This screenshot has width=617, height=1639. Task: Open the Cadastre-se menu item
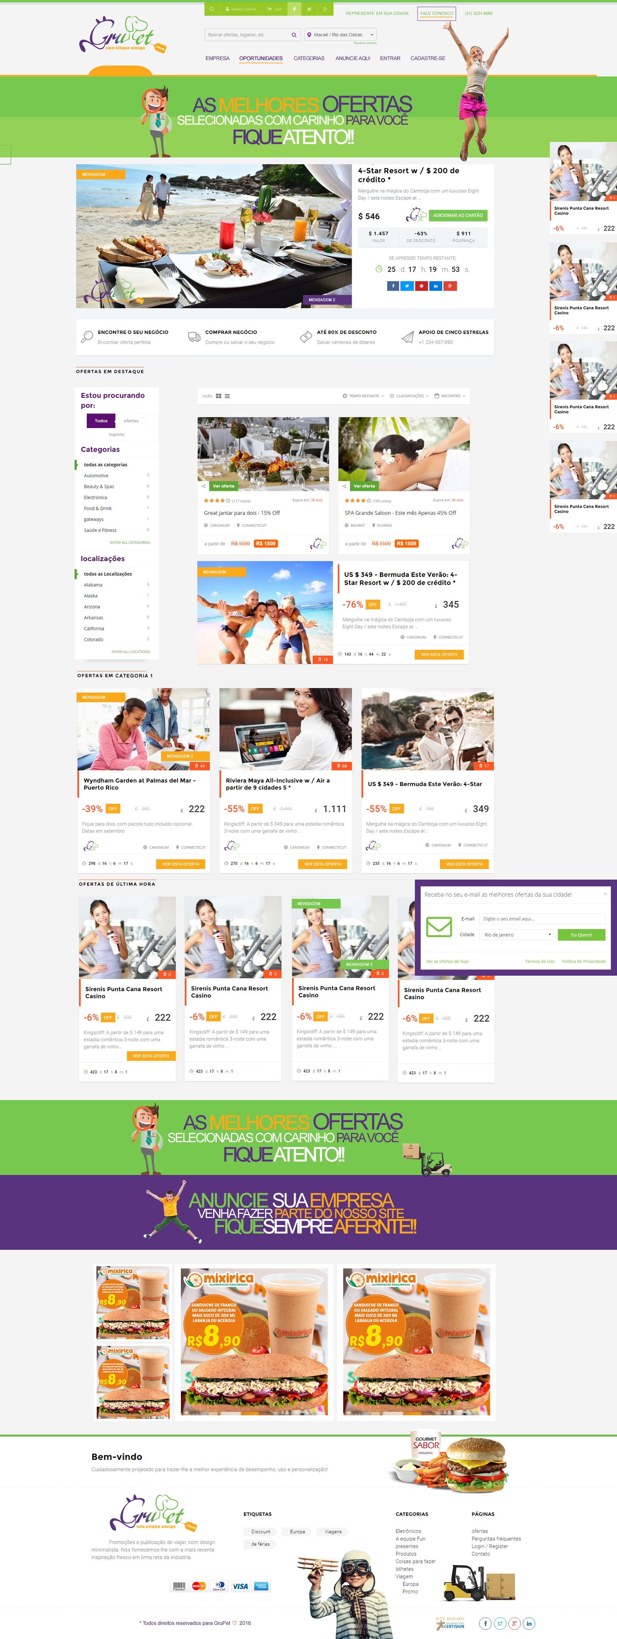[428, 59]
